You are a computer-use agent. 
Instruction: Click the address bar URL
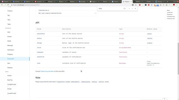click(x=26, y=5)
